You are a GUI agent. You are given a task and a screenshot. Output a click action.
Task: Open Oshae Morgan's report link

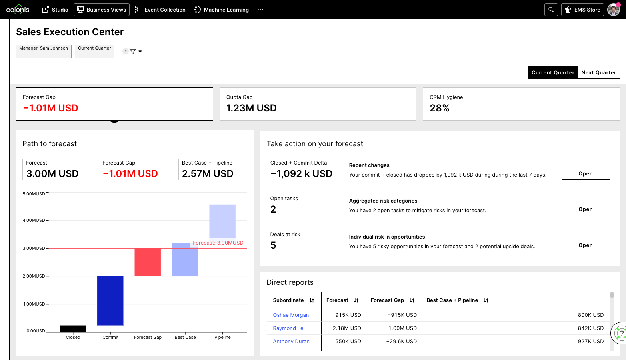291,315
